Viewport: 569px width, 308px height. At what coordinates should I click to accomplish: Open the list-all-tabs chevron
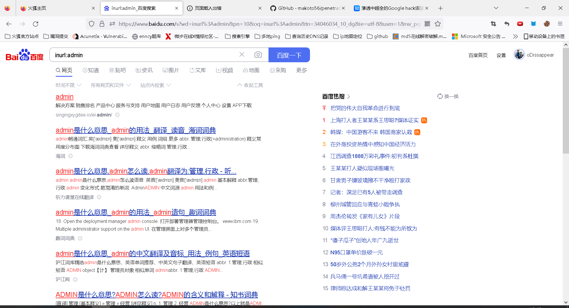point(496,8)
